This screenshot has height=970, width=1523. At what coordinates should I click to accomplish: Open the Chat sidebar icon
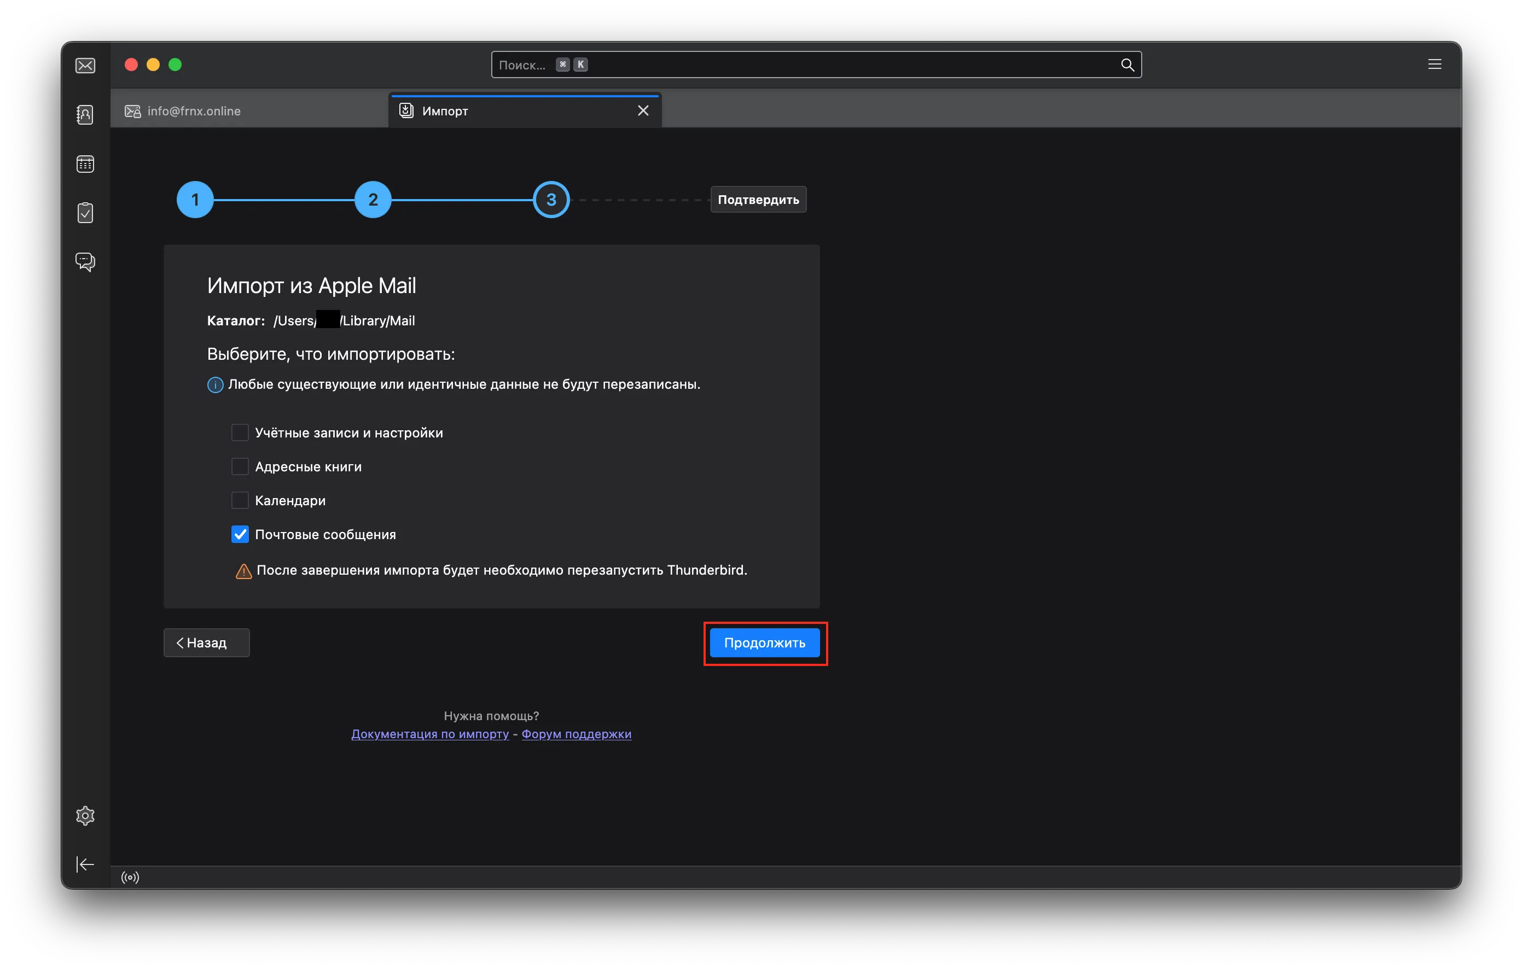point(85,262)
